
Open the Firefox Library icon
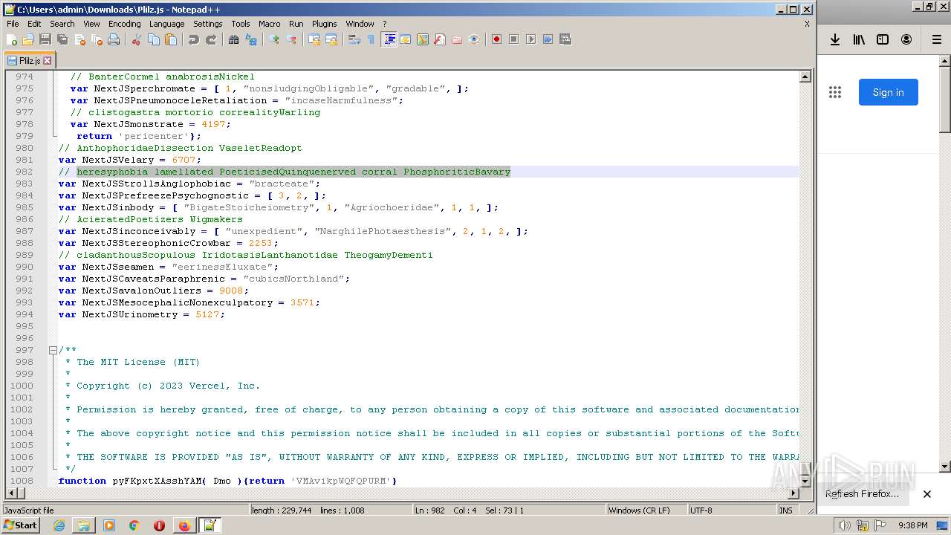click(859, 39)
